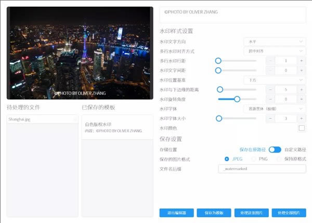Decrease 水印与下边缘的距离 with minus button

tap(270, 90)
